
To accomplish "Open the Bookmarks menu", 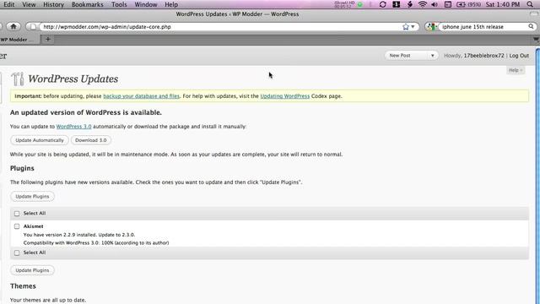I will point(88,4).
